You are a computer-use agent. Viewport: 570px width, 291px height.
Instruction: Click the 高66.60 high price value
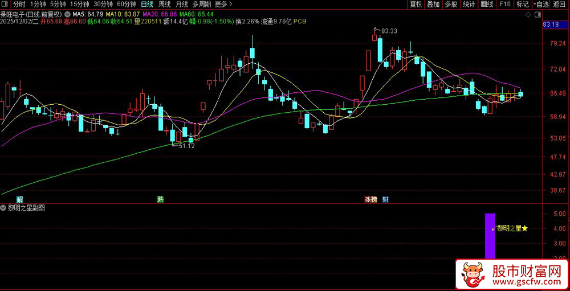(x=75, y=22)
